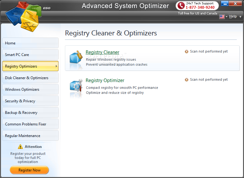Switch to Windows Optimizers section
This screenshot has height=178, width=244.
(30, 89)
